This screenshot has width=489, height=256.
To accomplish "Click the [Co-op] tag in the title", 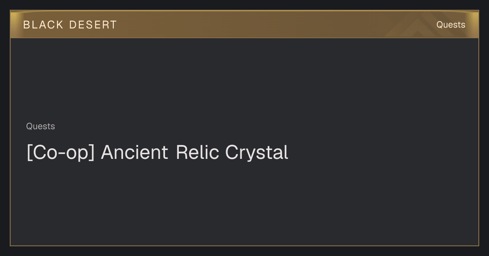I will (60, 153).
